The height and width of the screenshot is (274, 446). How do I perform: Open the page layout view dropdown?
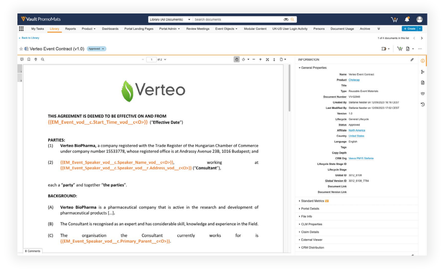pos(283,59)
